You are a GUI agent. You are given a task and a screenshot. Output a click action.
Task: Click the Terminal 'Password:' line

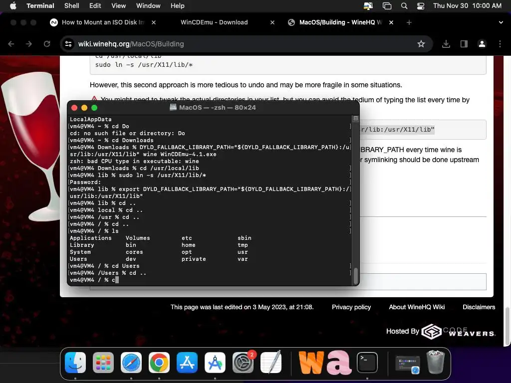85,182
